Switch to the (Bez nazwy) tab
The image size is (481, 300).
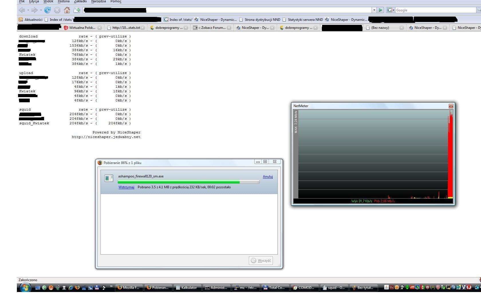pos(384,28)
